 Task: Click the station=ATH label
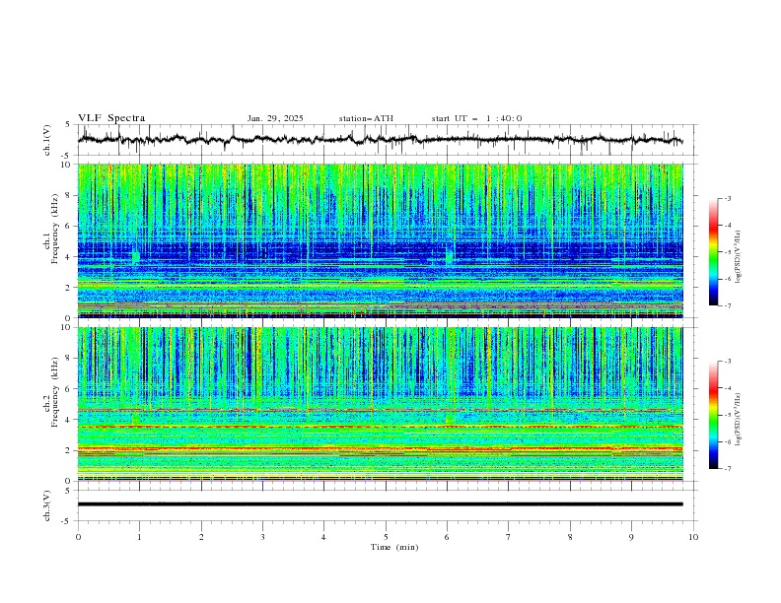coord(366,118)
